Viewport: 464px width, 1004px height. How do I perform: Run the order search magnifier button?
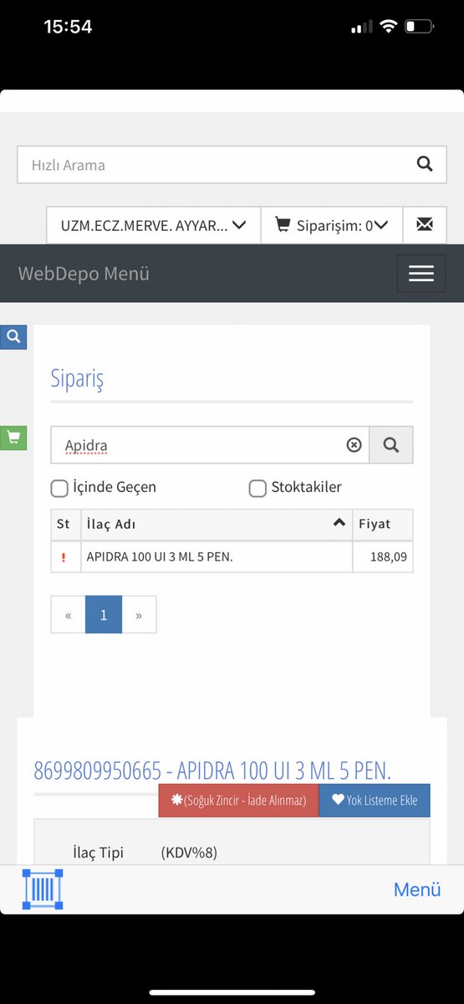tap(391, 445)
